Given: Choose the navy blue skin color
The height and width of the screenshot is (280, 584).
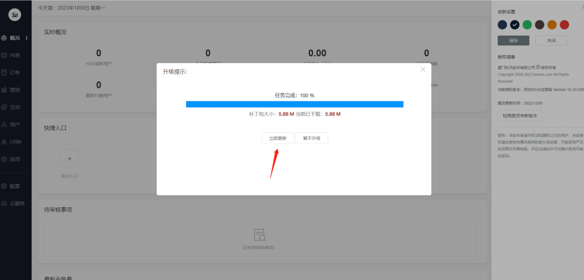Looking at the screenshot, I should point(502,25).
